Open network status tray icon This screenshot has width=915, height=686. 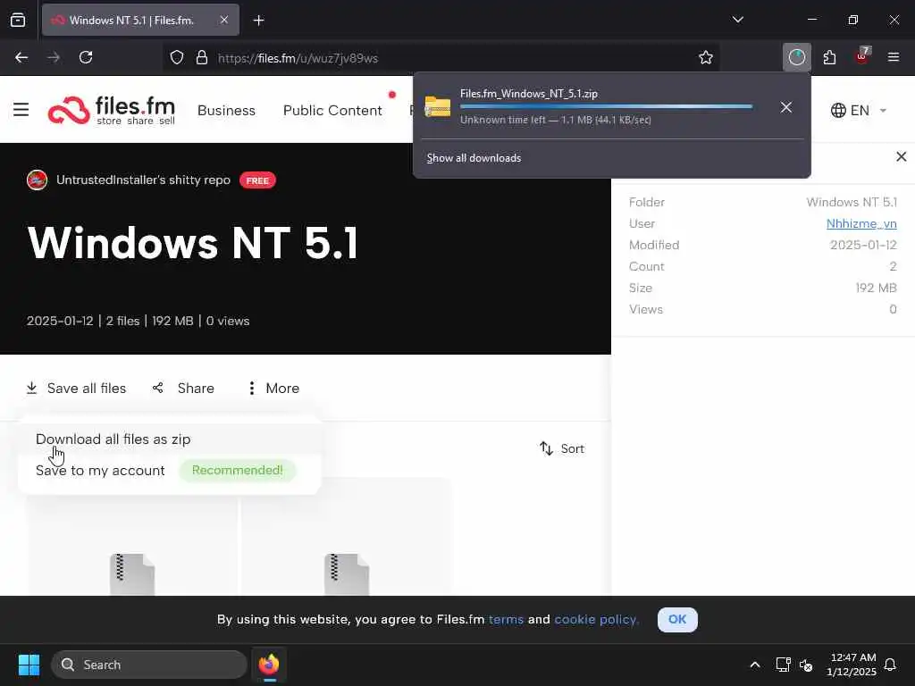(783, 665)
